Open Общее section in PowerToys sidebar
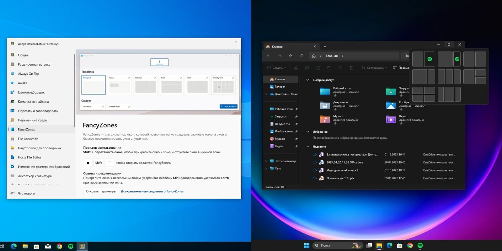Screen dimensions: 502x251 (41, 55)
